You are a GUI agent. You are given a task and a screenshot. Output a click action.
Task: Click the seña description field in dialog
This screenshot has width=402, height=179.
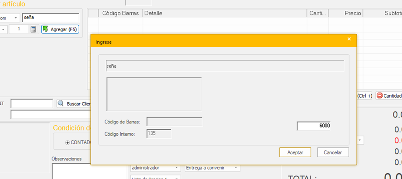click(x=225, y=66)
